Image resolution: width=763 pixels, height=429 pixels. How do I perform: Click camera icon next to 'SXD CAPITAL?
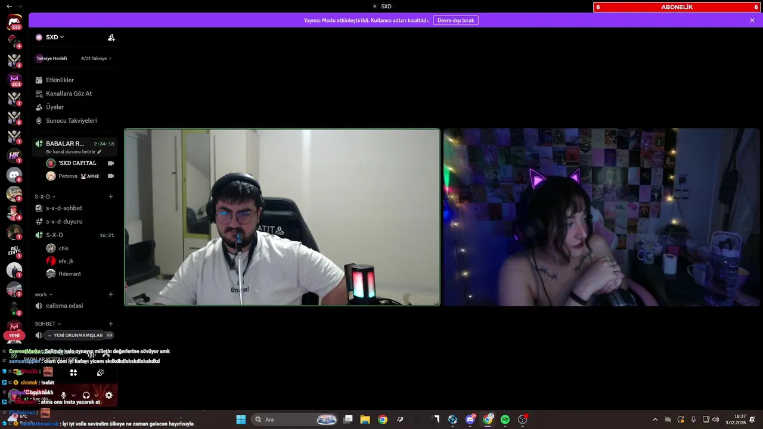[110, 163]
